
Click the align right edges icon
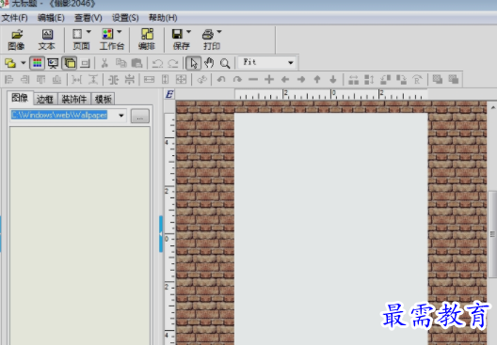pyautogui.click(x=25, y=80)
